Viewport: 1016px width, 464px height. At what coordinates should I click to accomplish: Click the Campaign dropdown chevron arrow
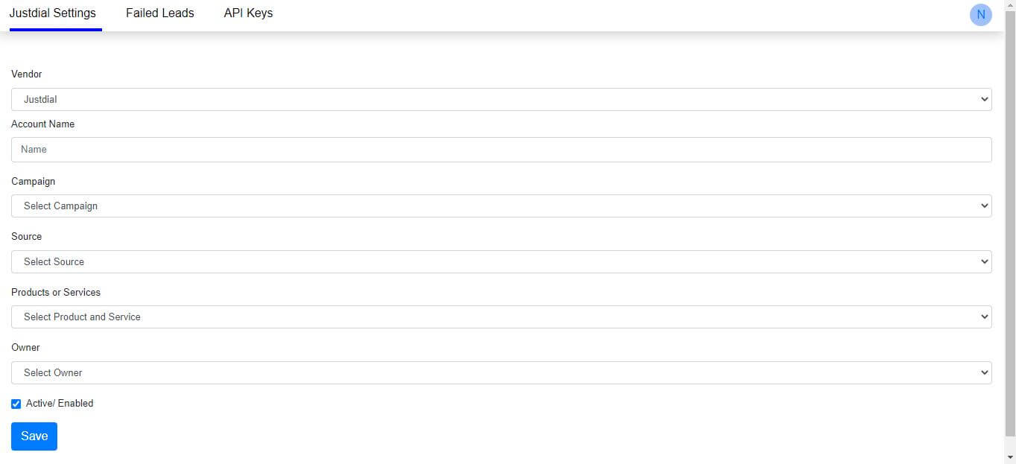point(985,206)
